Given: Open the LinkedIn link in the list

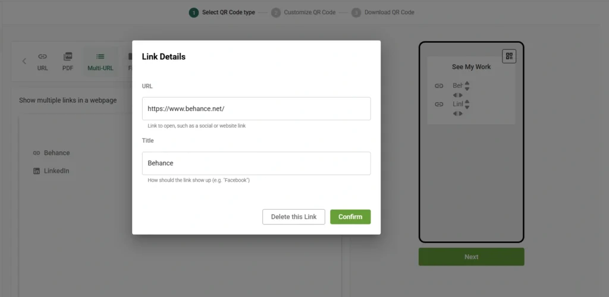Looking at the screenshot, I should (56, 171).
